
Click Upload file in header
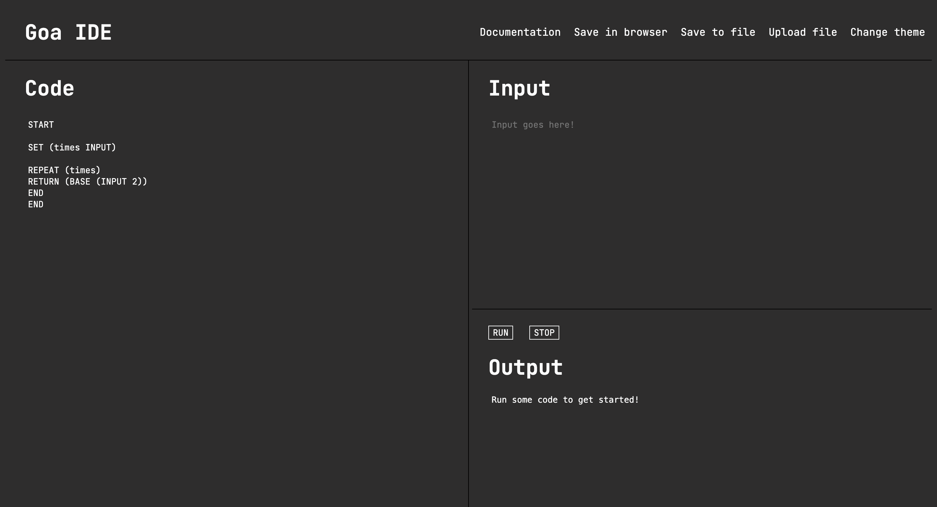pos(802,32)
